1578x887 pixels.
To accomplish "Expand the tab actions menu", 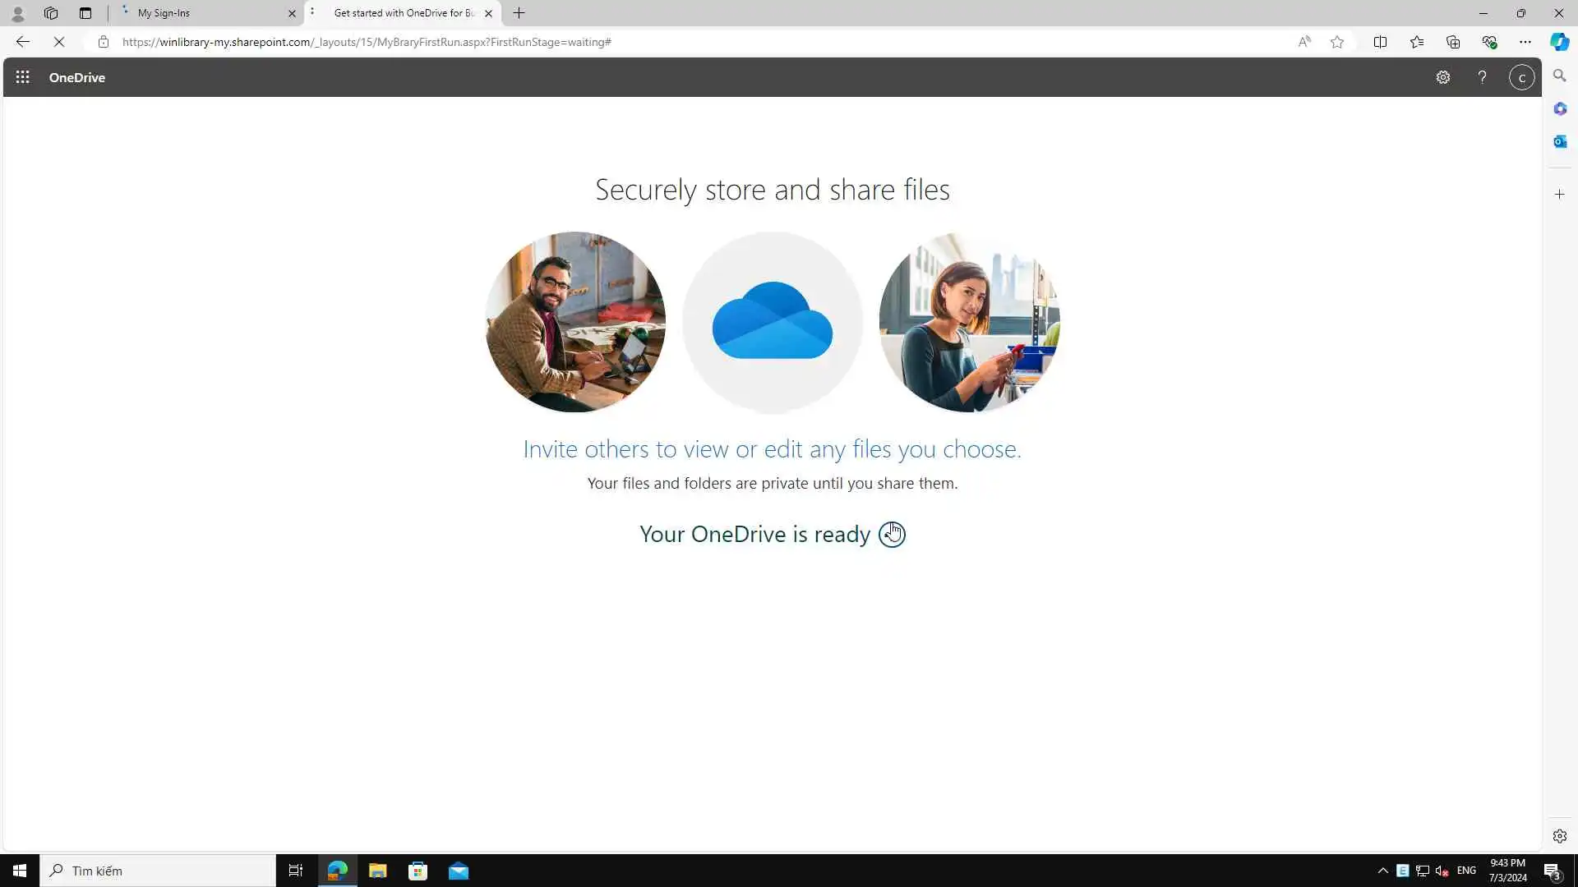I will 85,13.
